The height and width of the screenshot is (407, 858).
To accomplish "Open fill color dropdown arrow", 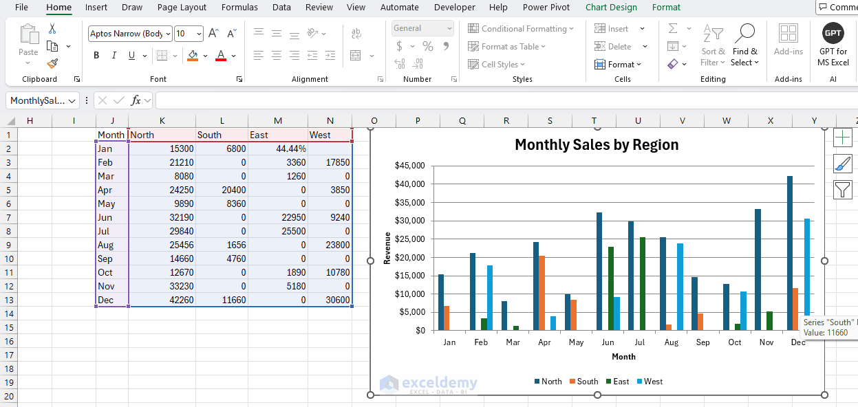I will [x=205, y=56].
